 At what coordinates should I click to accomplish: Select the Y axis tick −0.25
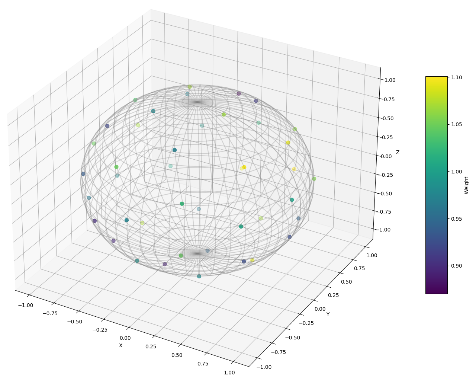tap(306, 323)
